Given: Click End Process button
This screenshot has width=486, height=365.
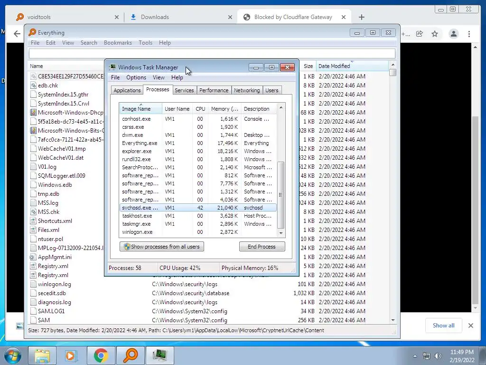Looking at the screenshot, I should point(262,247).
